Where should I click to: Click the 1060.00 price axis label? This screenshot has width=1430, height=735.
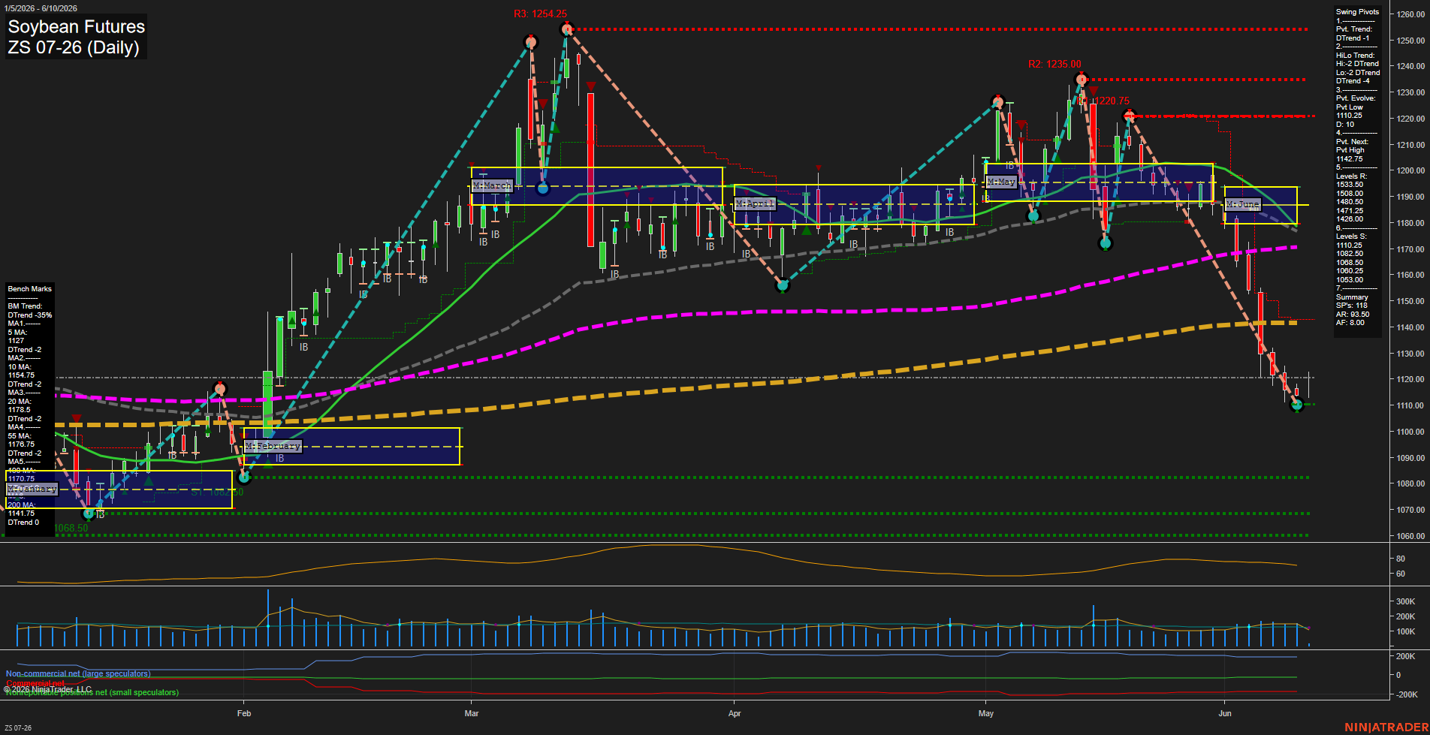coord(1410,536)
